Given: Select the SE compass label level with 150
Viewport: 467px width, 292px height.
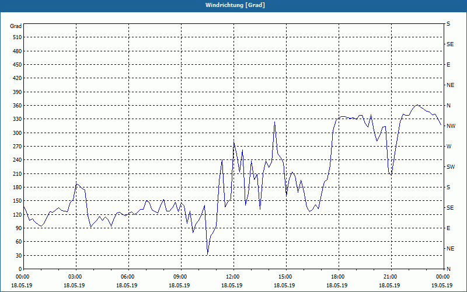Looking at the screenshot, I should click(450, 208).
